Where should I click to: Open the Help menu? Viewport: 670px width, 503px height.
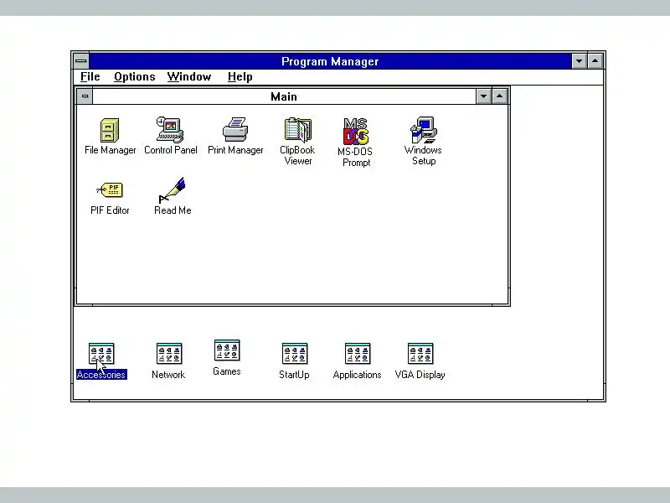[x=240, y=76]
